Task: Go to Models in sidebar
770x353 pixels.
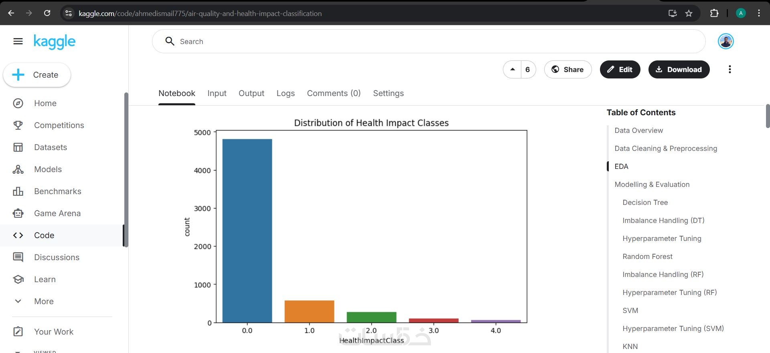Action: pyautogui.click(x=48, y=169)
